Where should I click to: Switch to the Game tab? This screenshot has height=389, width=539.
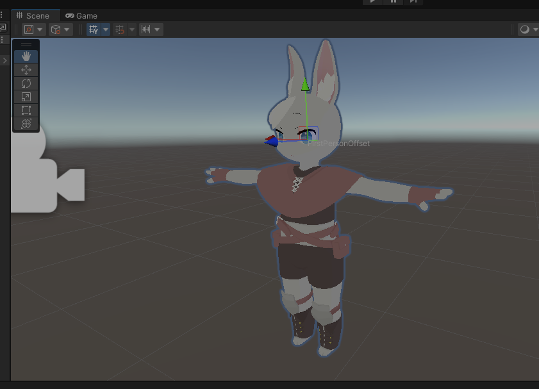pyautogui.click(x=81, y=16)
